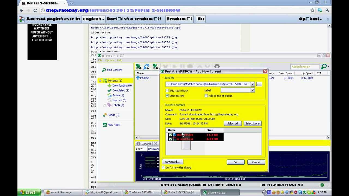
Task: Click green network status checkmark in uTorrent
Action: coord(322,185)
